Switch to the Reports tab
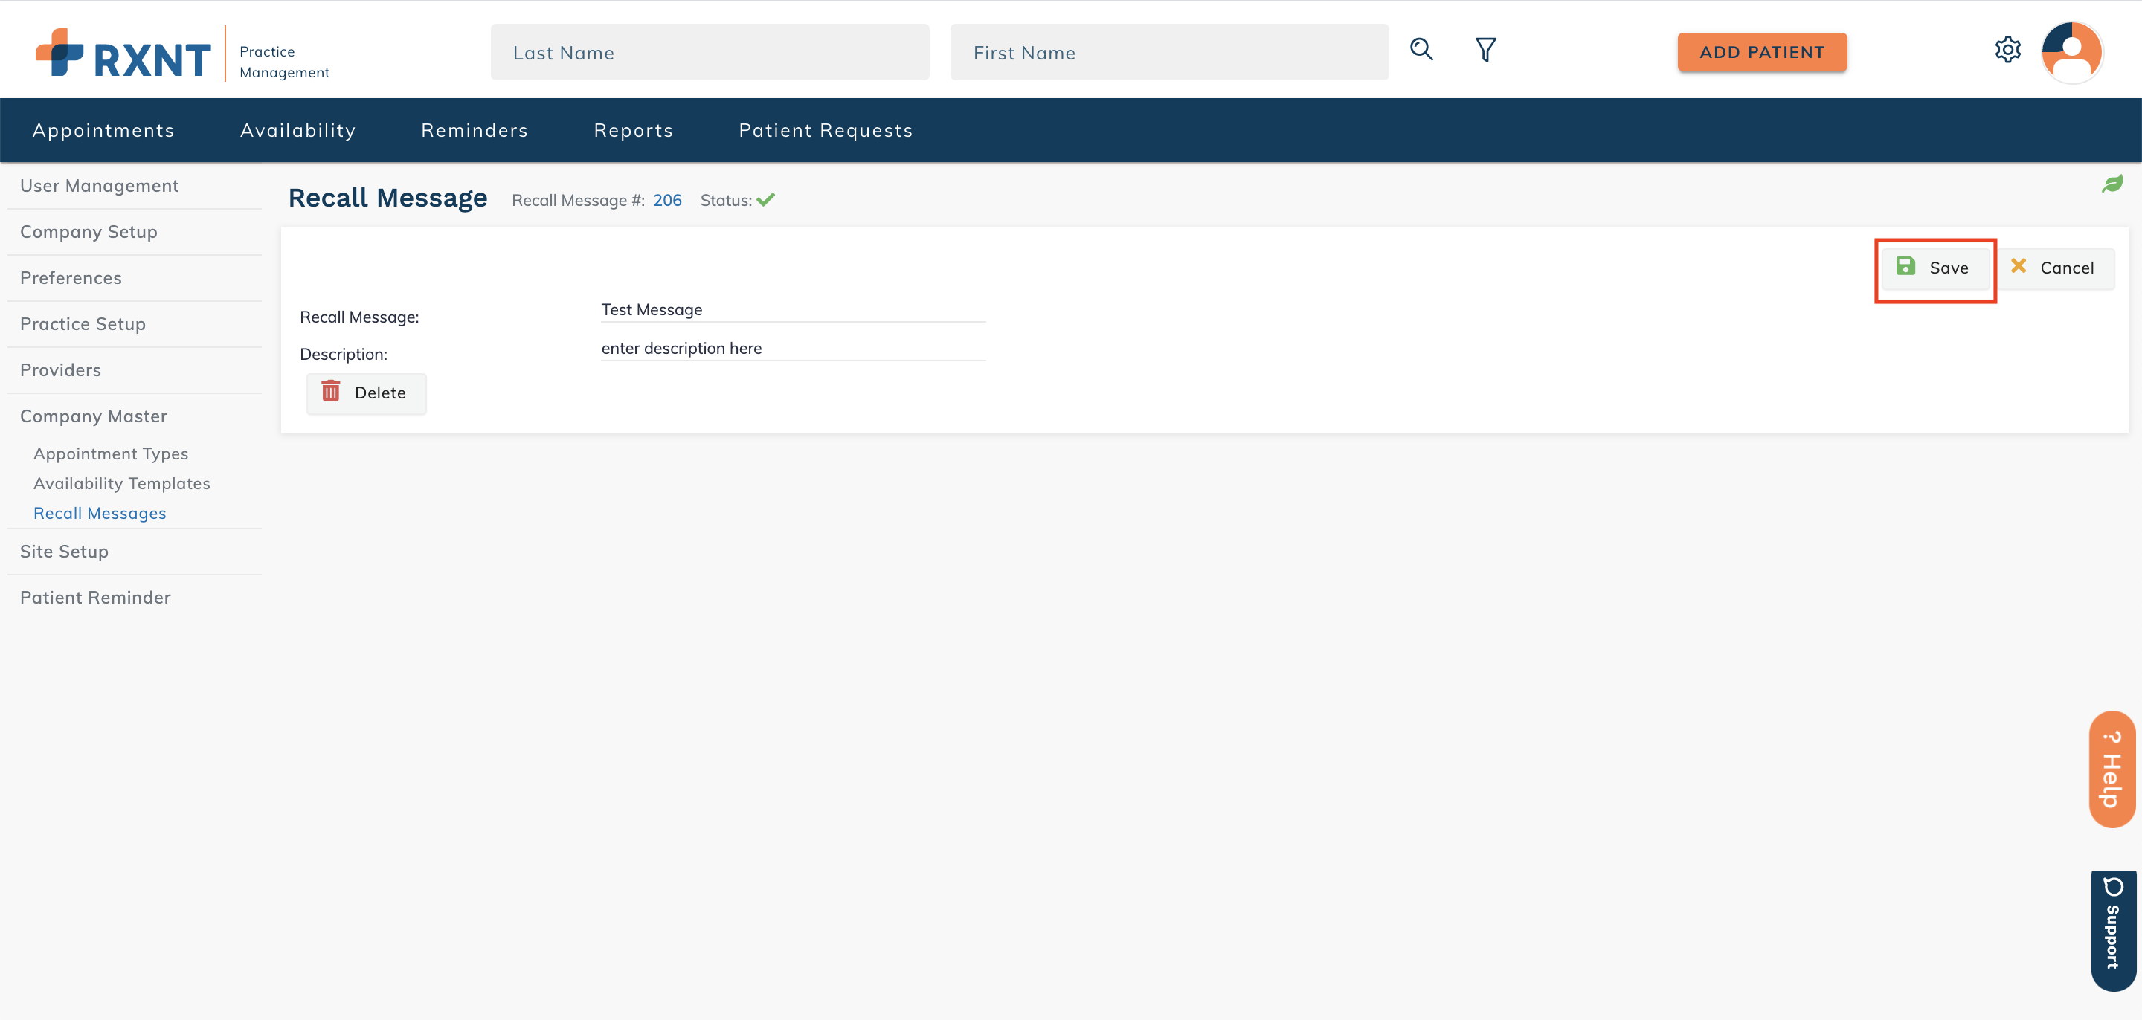Screen dimensions: 2142x1020 634,129
